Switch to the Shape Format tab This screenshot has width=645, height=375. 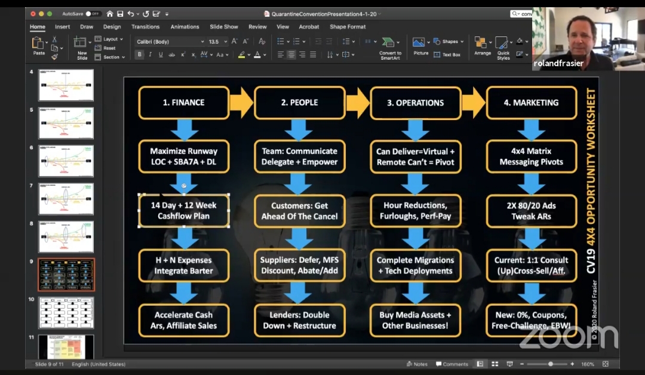(x=348, y=27)
